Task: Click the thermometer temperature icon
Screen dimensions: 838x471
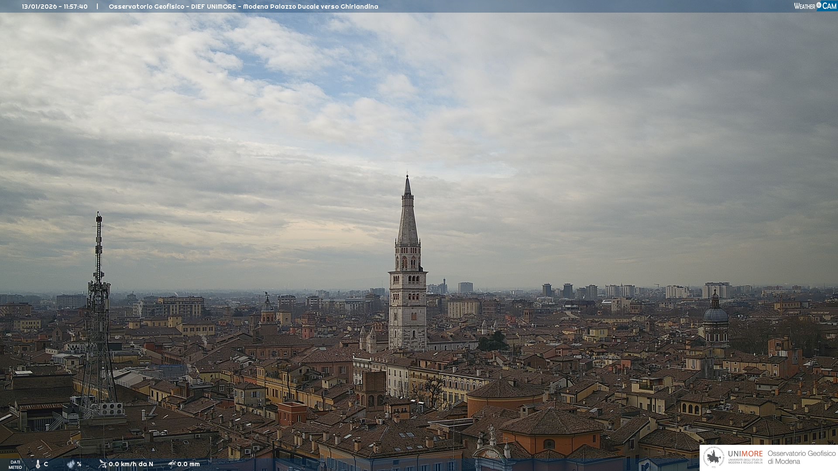Action: pyautogui.click(x=38, y=464)
